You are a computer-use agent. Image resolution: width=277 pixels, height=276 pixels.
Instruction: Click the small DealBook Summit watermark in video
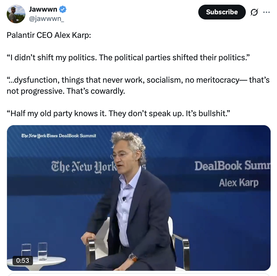tap(59, 136)
